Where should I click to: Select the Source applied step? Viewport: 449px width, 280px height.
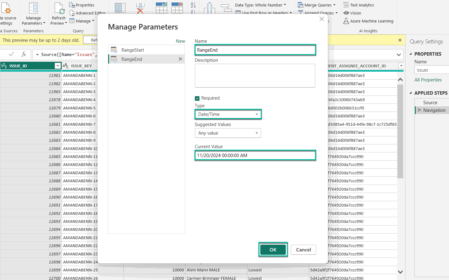[x=430, y=103]
